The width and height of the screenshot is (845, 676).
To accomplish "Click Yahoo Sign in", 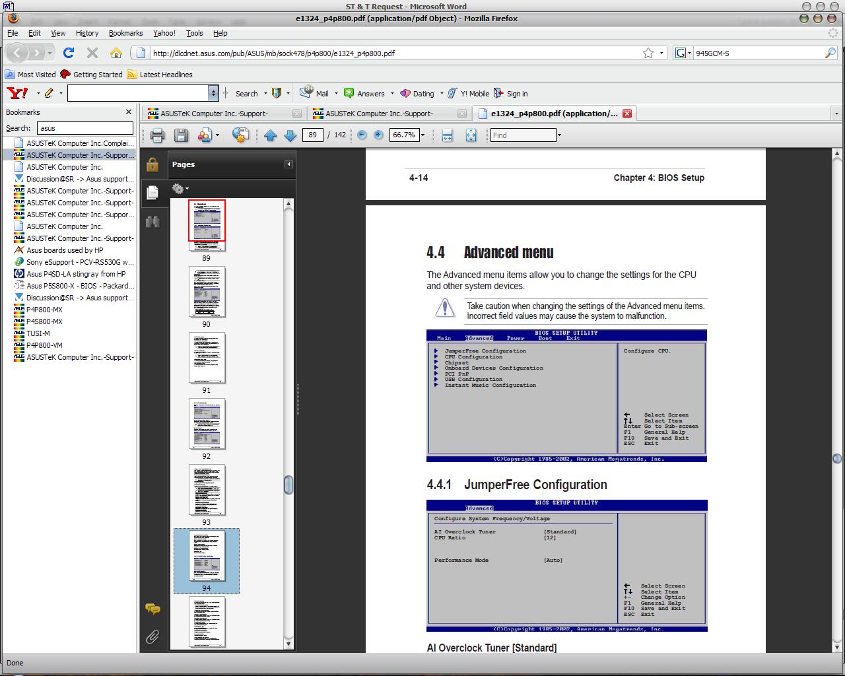I will tap(511, 94).
